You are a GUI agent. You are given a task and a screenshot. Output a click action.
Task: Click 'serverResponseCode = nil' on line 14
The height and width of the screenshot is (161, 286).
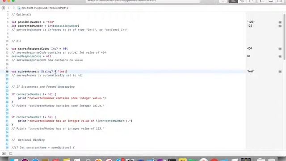tap(31, 56)
